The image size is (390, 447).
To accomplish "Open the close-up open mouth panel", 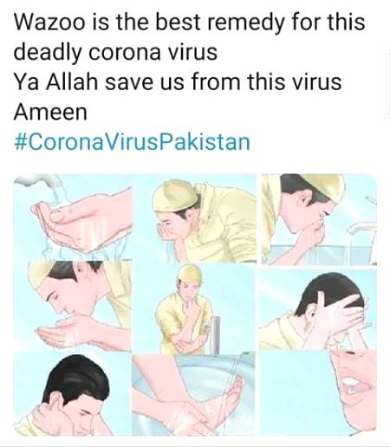I will 318,393.
